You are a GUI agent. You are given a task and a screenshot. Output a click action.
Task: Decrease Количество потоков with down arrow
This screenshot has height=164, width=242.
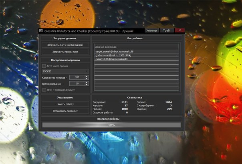87,78
